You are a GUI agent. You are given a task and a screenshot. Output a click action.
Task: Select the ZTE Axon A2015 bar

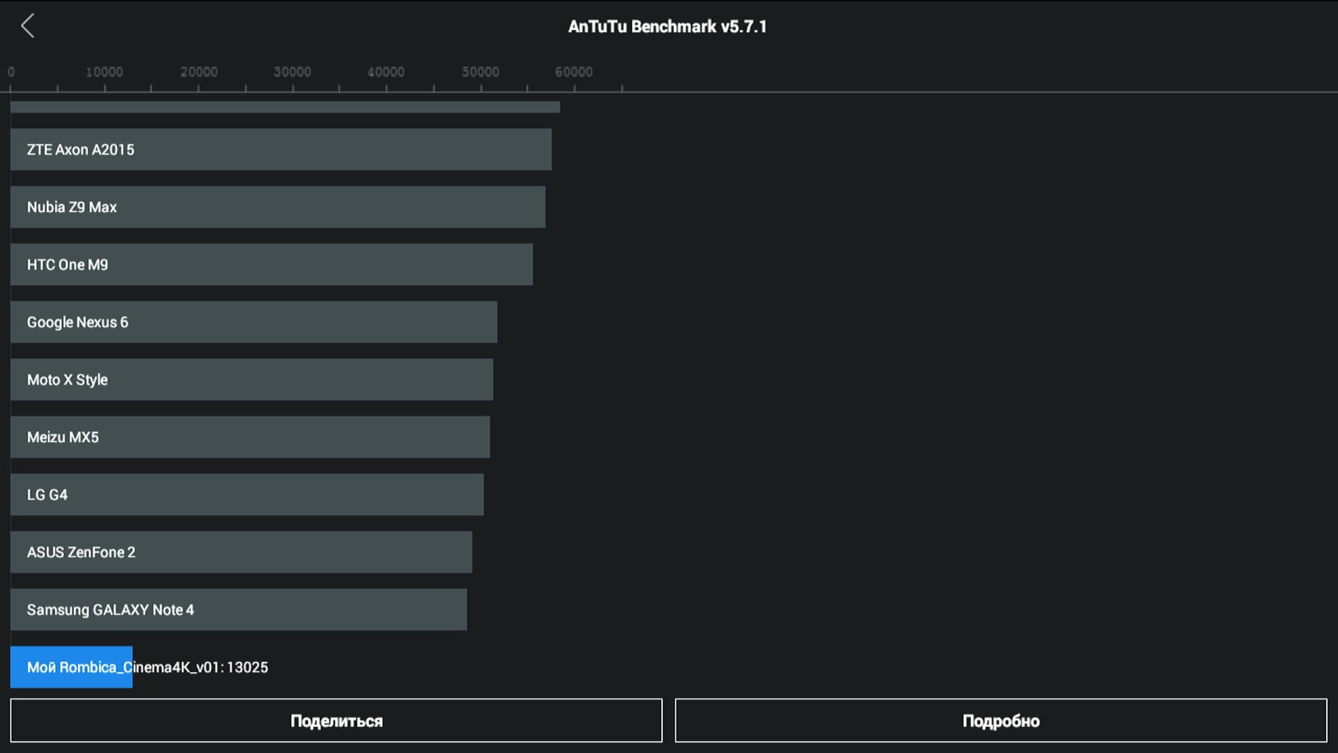pyautogui.click(x=280, y=149)
